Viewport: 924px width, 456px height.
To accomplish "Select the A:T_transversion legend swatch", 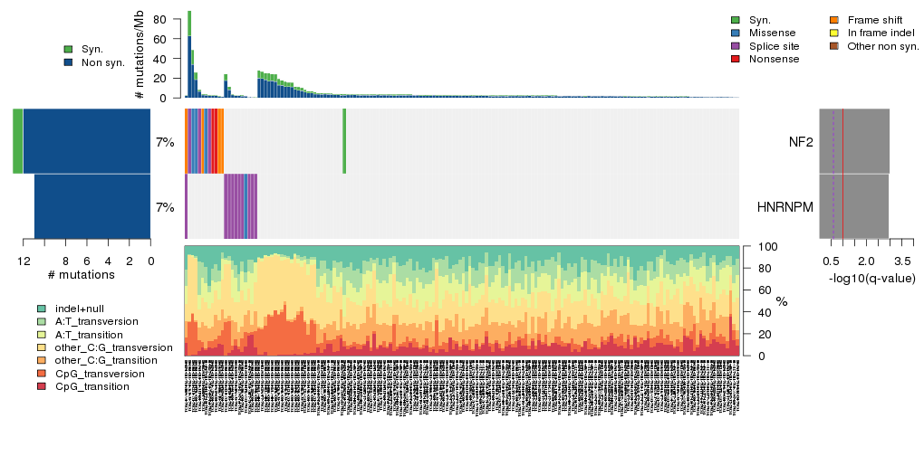I will [41, 321].
